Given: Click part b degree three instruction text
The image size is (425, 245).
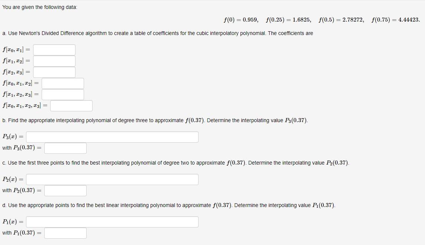Looking at the screenshot, I should [x=155, y=120].
